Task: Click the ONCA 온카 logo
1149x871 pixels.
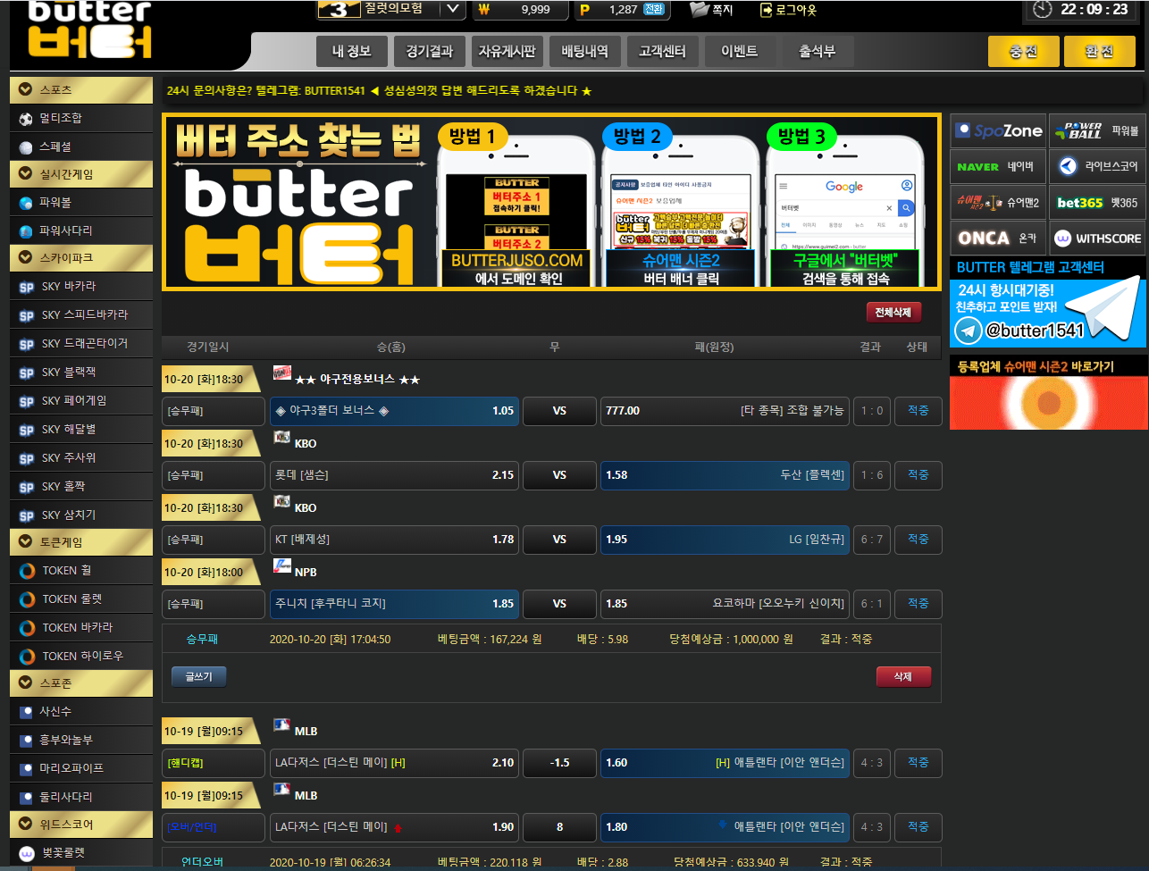Action: point(998,239)
